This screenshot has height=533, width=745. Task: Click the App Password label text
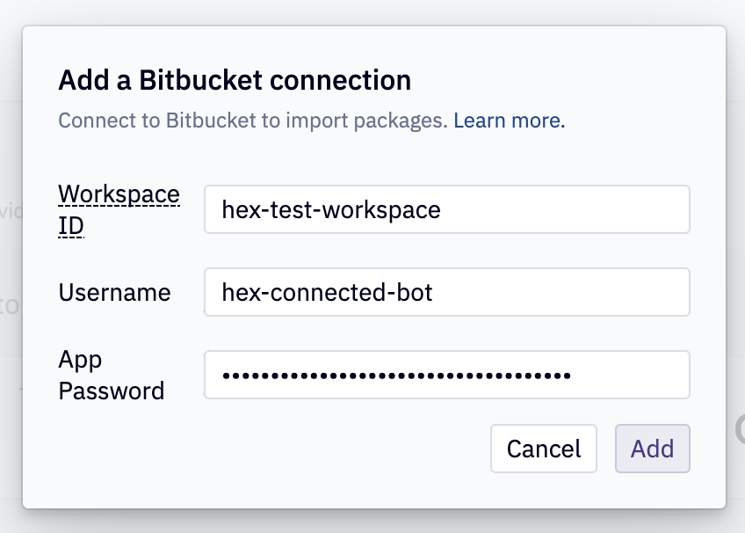coord(111,374)
